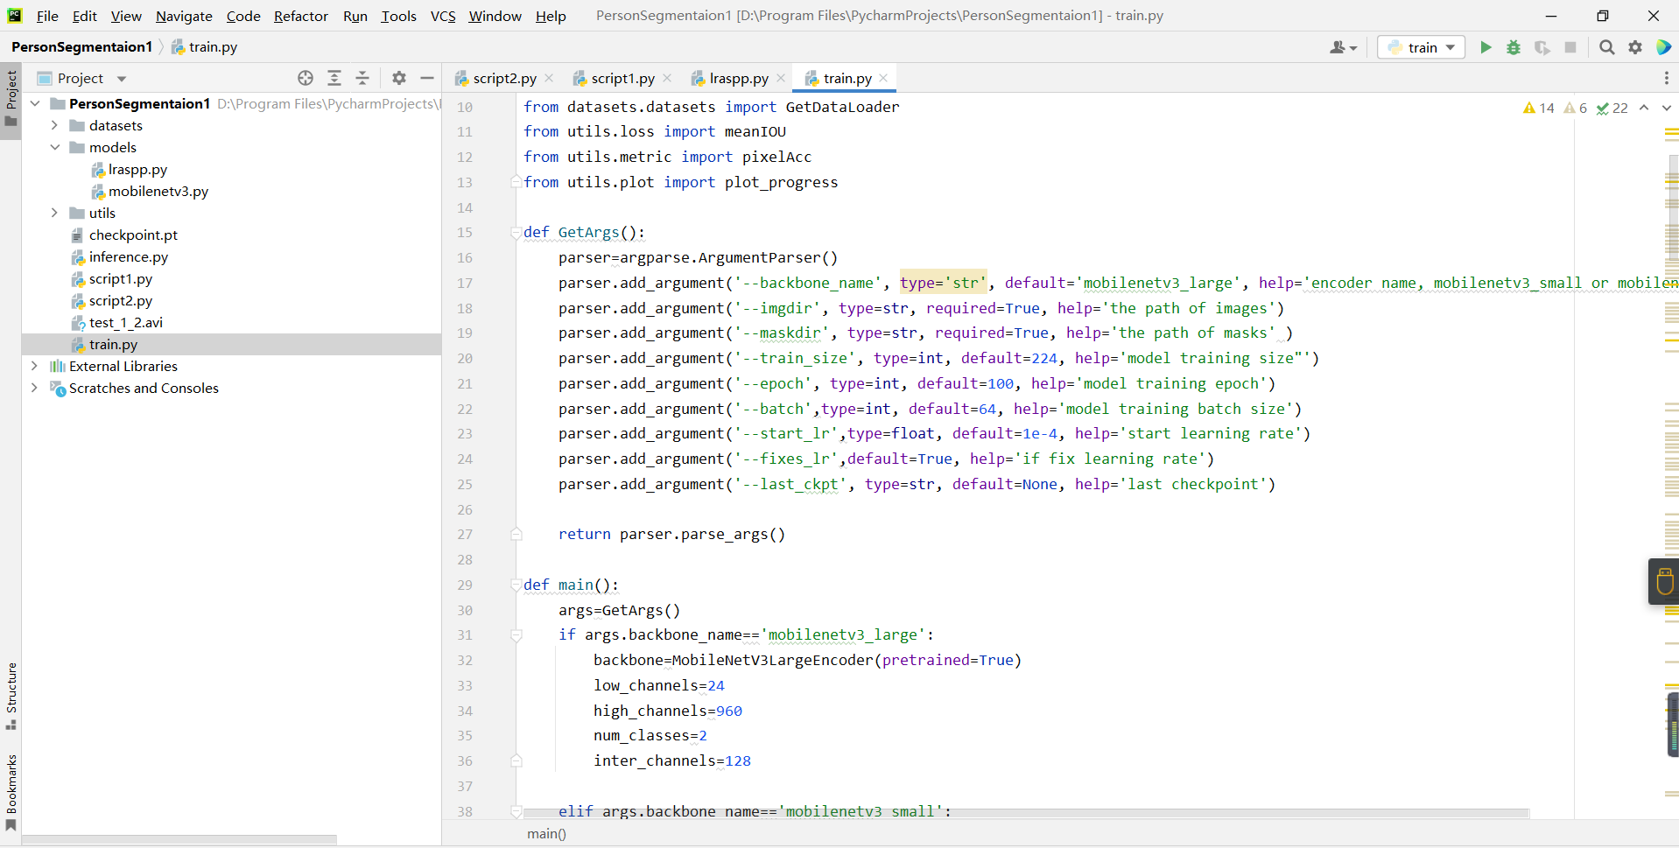Open the Bookmarks tool window

point(11,792)
